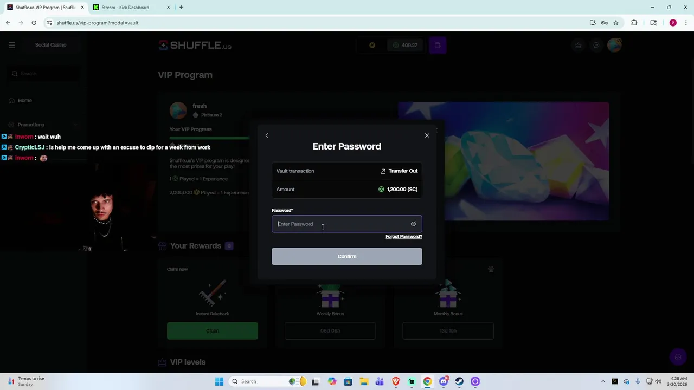This screenshot has width=694, height=390.
Task: Confirm the vault transfer
Action: point(346,256)
